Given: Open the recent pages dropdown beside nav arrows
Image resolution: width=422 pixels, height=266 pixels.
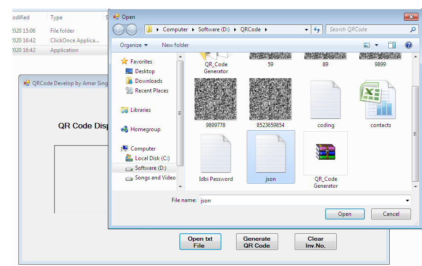Looking at the screenshot, I should point(141,30).
